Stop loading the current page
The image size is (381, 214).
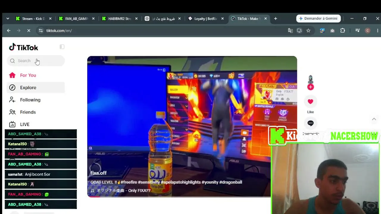coord(29,31)
